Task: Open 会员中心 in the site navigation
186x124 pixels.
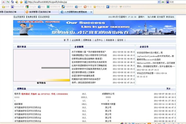Action: click(x=99, y=40)
